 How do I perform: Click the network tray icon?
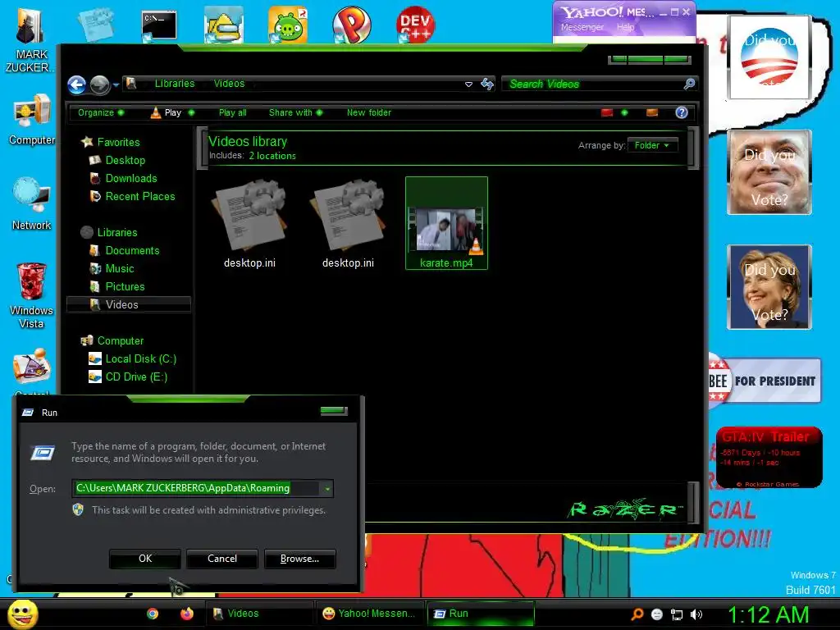tap(677, 614)
